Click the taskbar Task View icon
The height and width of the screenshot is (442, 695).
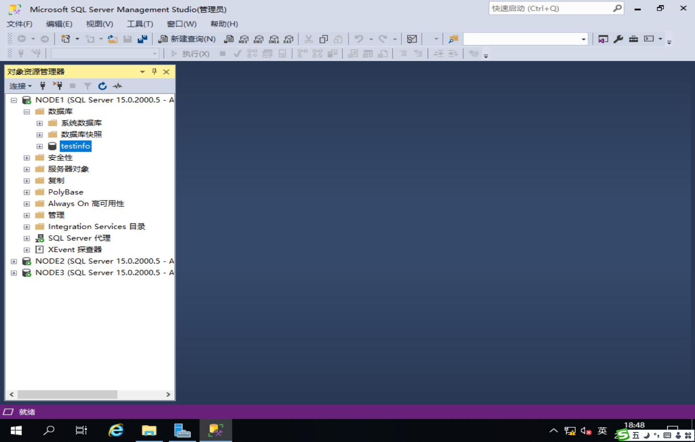pyautogui.click(x=82, y=431)
